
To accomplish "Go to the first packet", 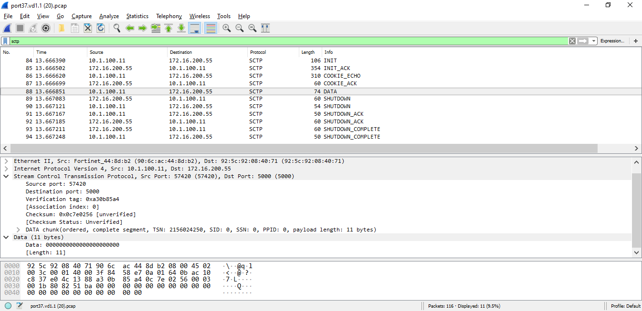I will tap(168, 29).
